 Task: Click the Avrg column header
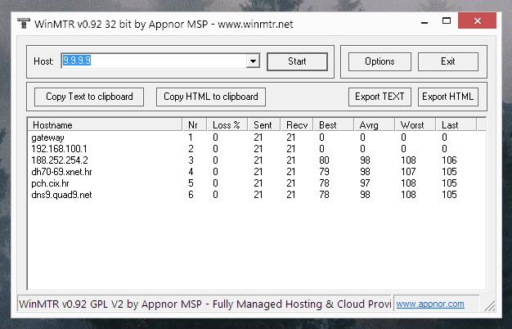[x=374, y=125]
